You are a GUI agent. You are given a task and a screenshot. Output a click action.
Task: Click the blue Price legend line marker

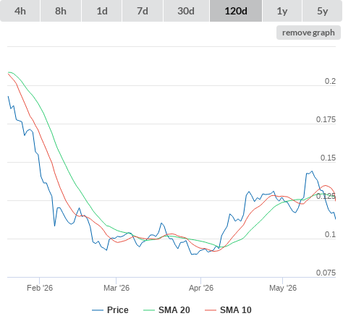[98, 310]
